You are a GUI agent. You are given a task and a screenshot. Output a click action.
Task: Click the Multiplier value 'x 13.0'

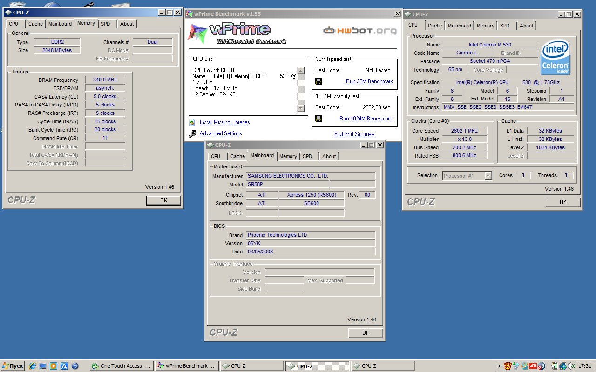click(x=465, y=139)
